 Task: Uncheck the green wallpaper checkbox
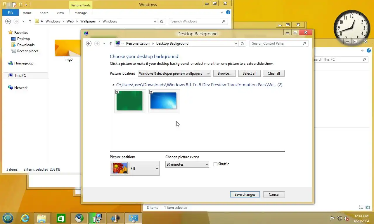click(117, 92)
